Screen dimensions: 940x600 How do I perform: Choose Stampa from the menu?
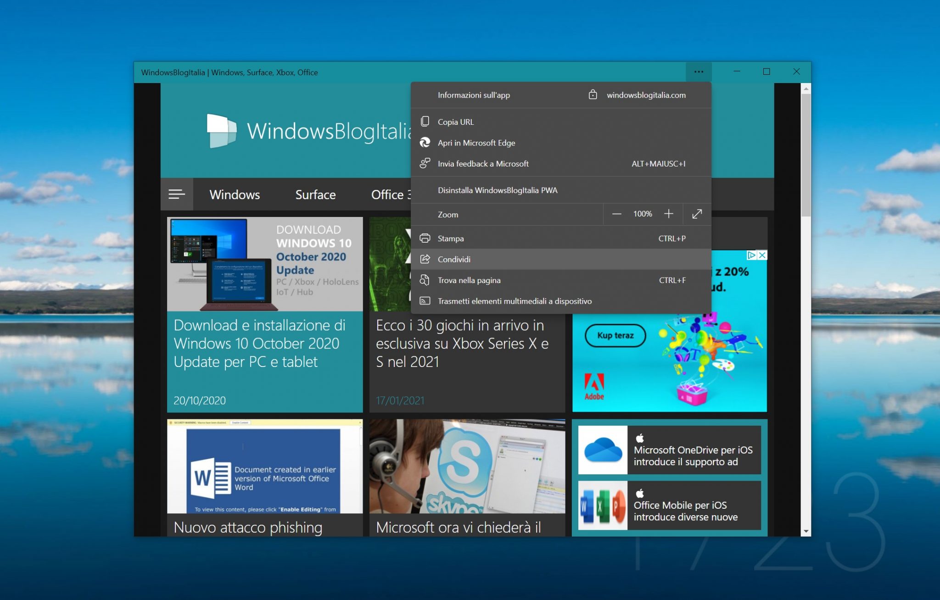(x=561, y=238)
